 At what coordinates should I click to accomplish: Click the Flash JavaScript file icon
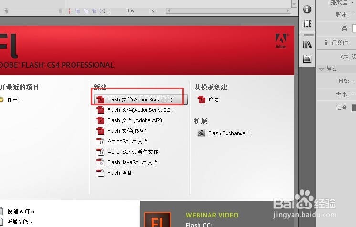(x=100, y=162)
